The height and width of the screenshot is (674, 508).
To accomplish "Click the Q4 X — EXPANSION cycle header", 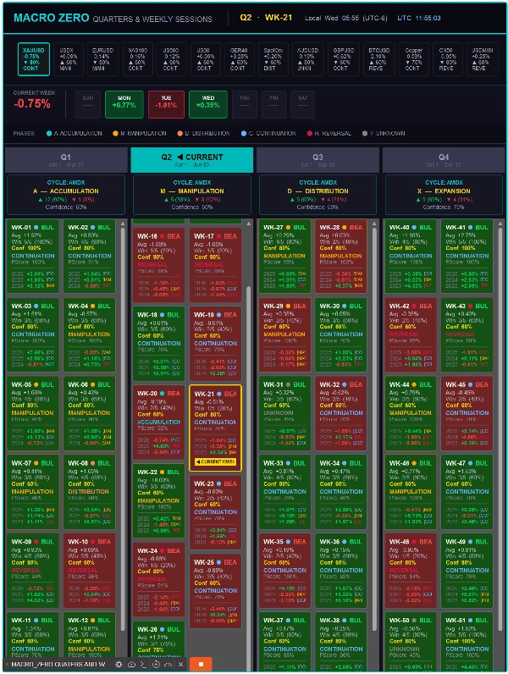I will pos(444,195).
